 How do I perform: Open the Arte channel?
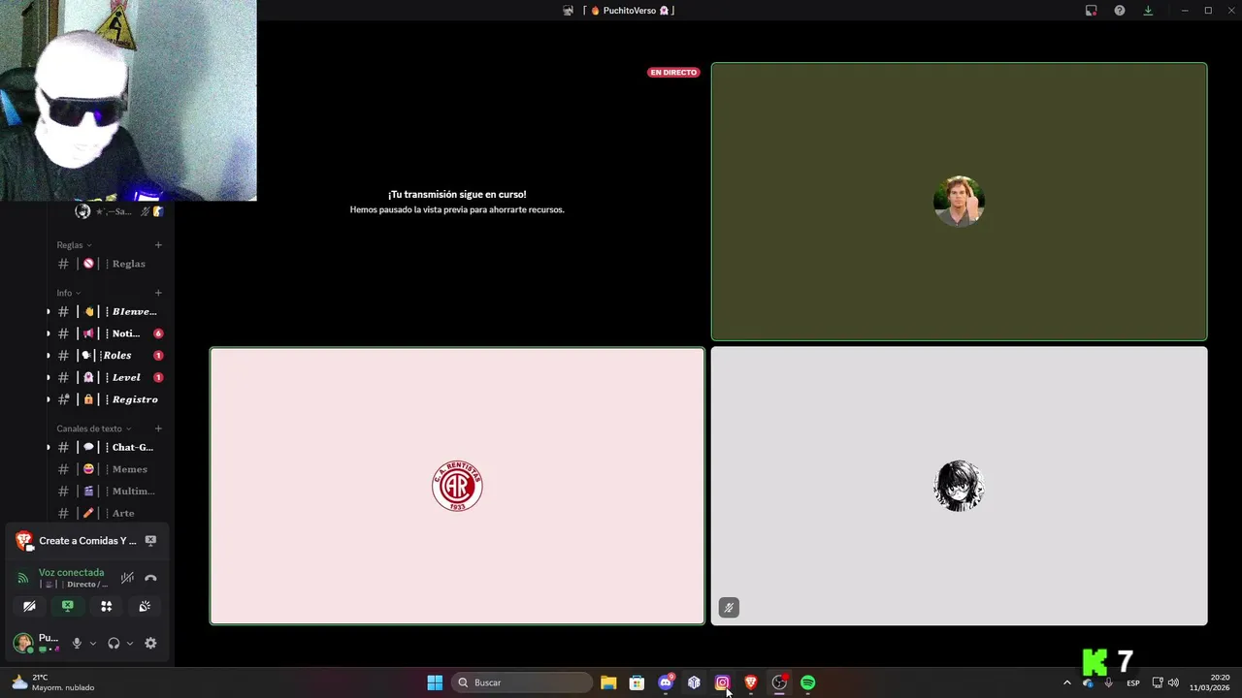109,513
